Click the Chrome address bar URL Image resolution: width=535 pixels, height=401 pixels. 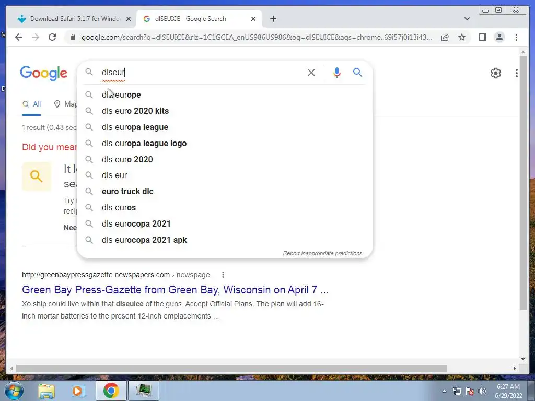(257, 37)
